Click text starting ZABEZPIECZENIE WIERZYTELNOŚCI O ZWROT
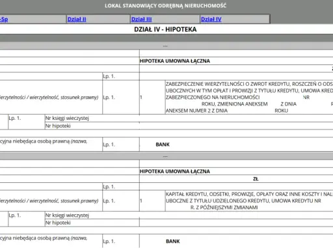 [249, 84]
